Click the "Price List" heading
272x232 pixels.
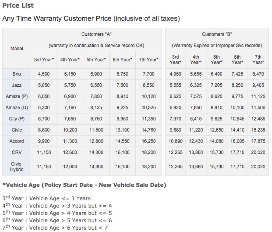(x=18, y=5)
